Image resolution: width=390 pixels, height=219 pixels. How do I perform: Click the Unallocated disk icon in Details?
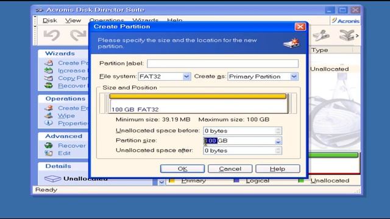52,178
